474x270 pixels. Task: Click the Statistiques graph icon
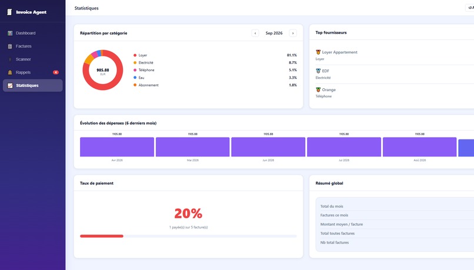10,85
